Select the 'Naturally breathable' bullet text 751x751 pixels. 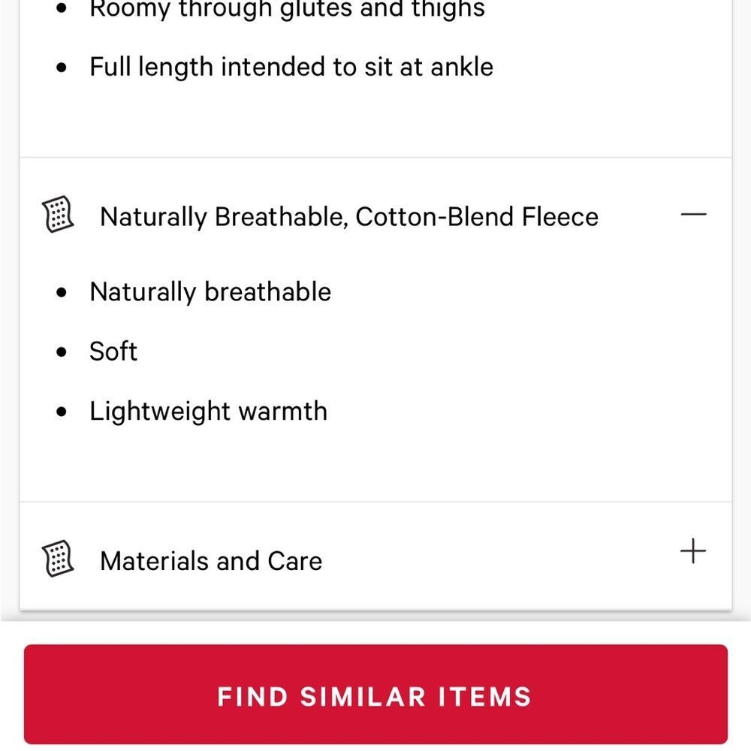(210, 292)
